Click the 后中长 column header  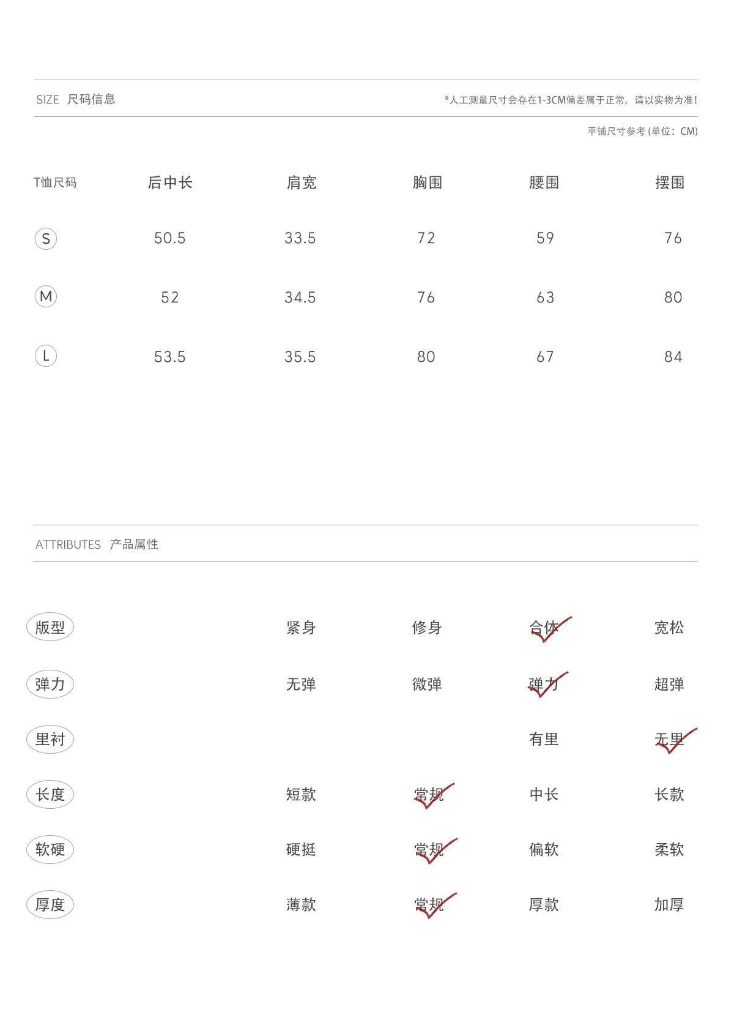[x=170, y=182]
